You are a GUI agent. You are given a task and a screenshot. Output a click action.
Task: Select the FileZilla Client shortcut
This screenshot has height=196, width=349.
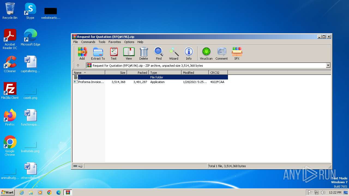tap(10, 91)
